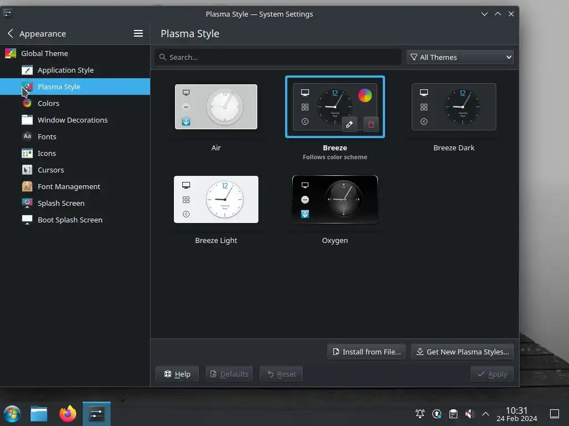
Task: Click the window menu icon in the title bar
Action: (x=7, y=14)
